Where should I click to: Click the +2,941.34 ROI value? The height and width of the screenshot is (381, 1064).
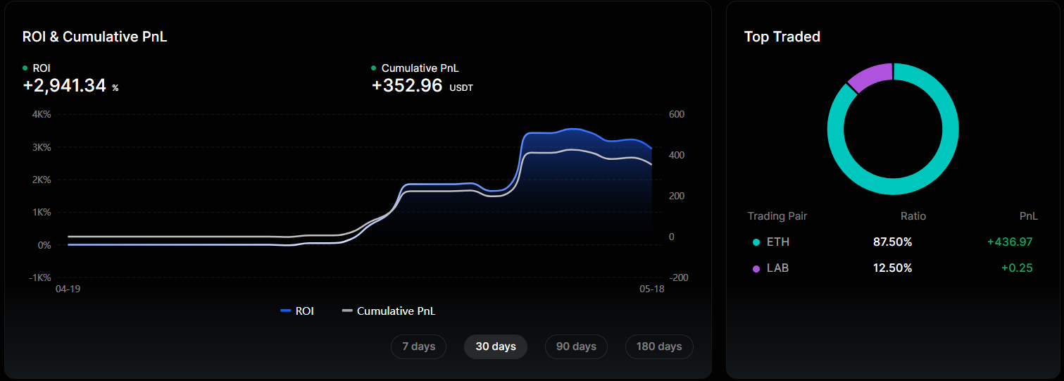(x=64, y=86)
